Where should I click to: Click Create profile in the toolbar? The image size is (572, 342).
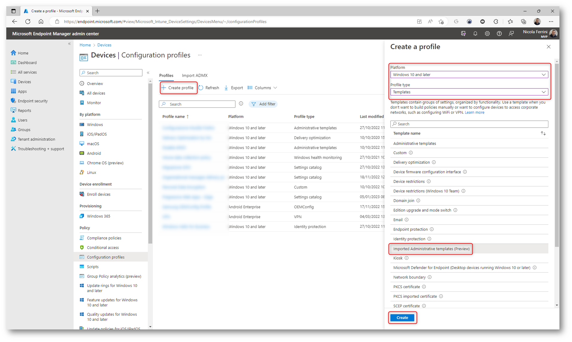[x=178, y=88]
